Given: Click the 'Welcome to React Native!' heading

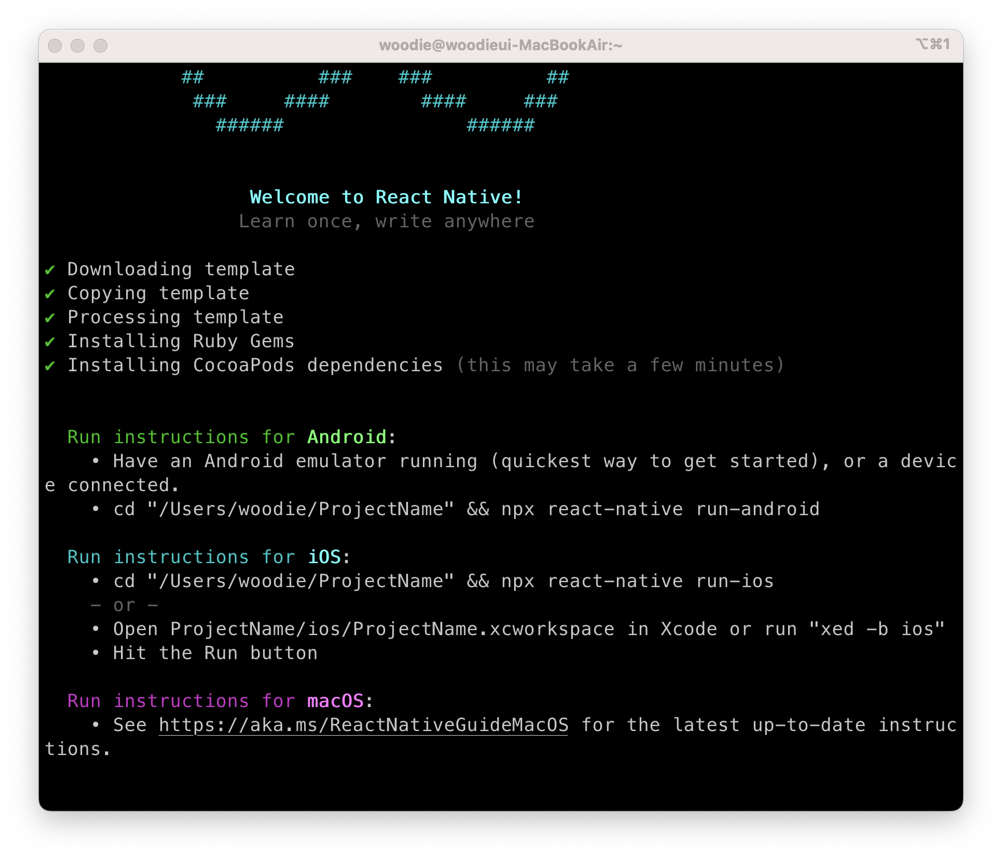Looking at the screenshot, I should [386, 197].
